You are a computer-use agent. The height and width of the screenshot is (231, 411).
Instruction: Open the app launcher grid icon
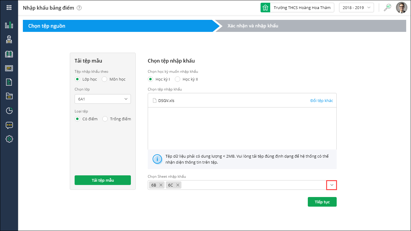pos(9,8)
